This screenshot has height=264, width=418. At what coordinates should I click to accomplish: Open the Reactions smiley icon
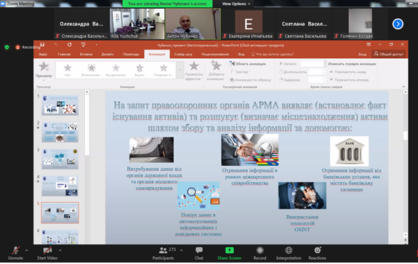[317, 250]
